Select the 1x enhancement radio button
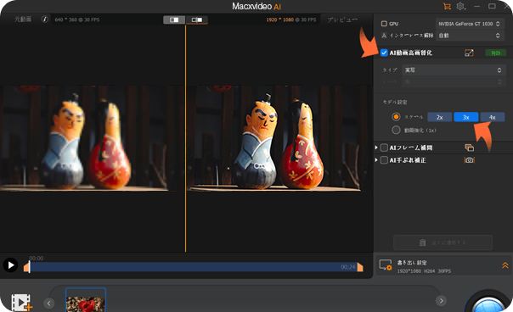This screenshot has height=312, width=513. point(396,130)
